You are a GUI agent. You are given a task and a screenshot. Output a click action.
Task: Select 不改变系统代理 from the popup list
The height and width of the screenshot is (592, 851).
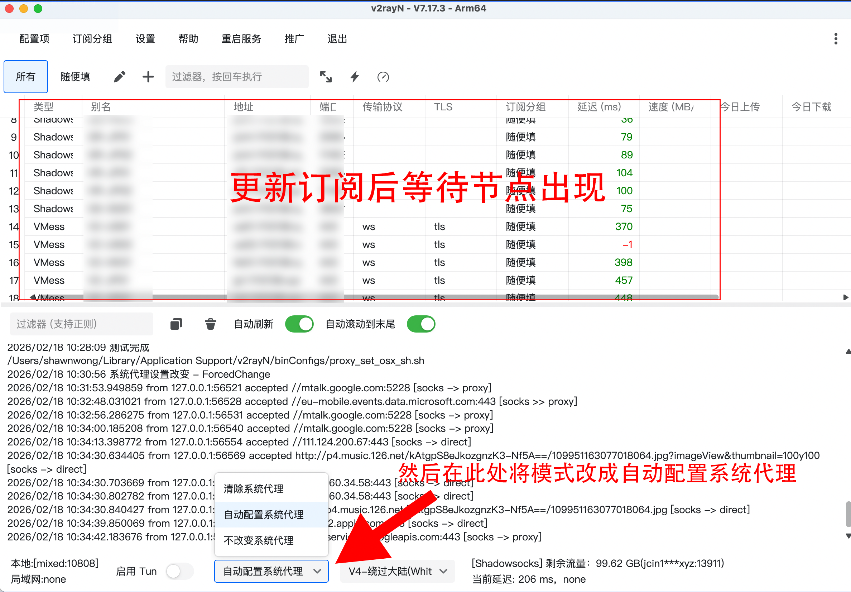coord(271,540)
